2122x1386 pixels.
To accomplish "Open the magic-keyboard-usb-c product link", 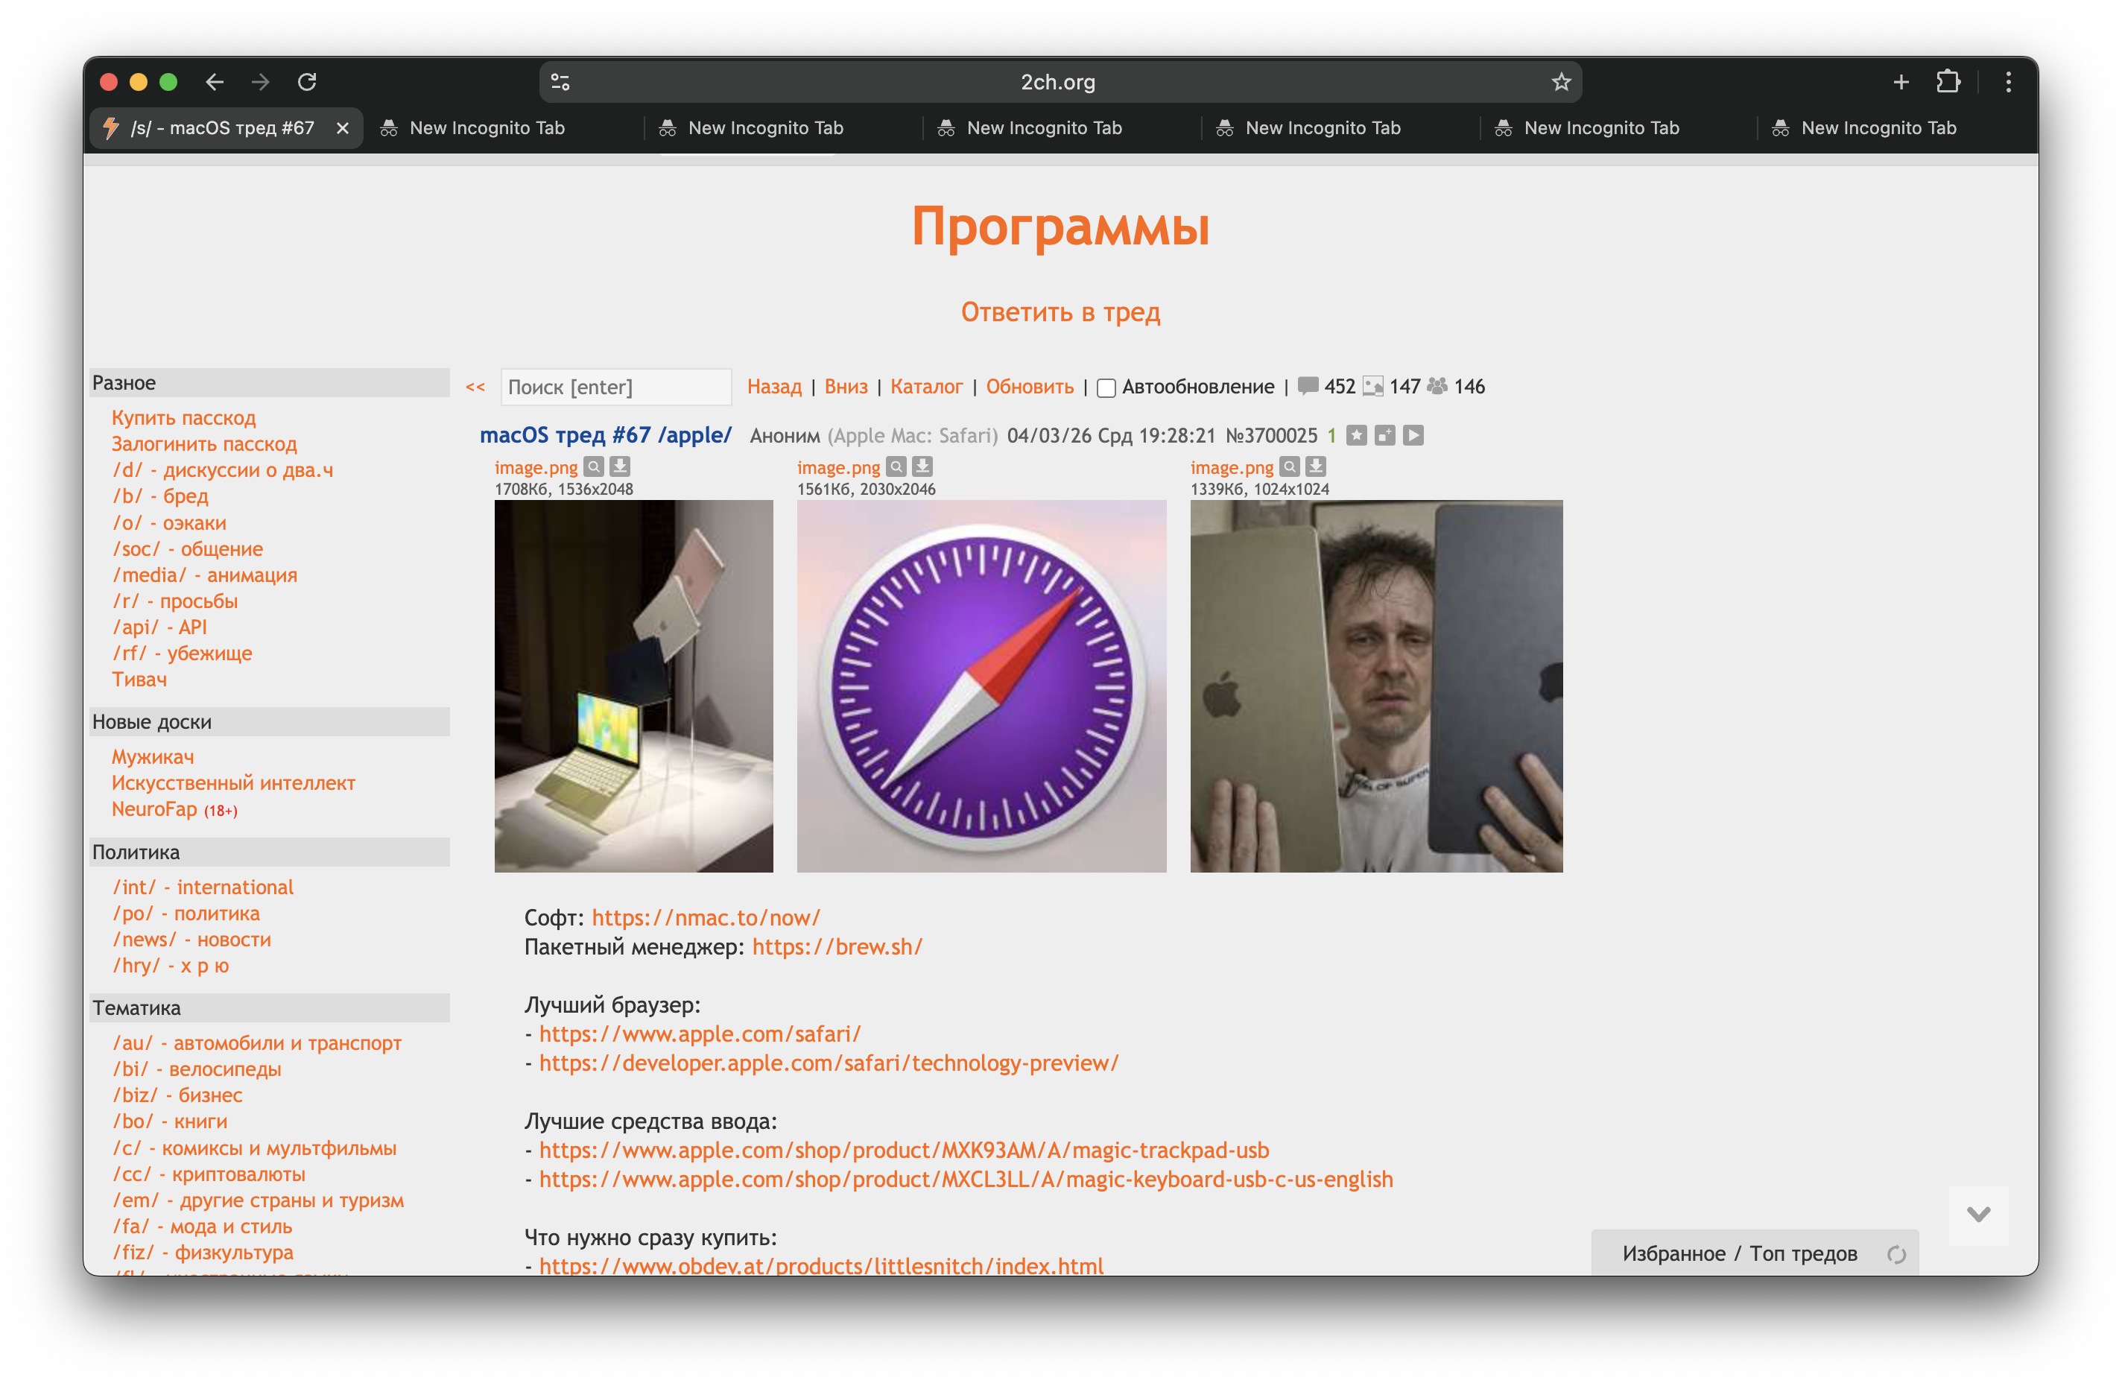I will coord(966,1180).
